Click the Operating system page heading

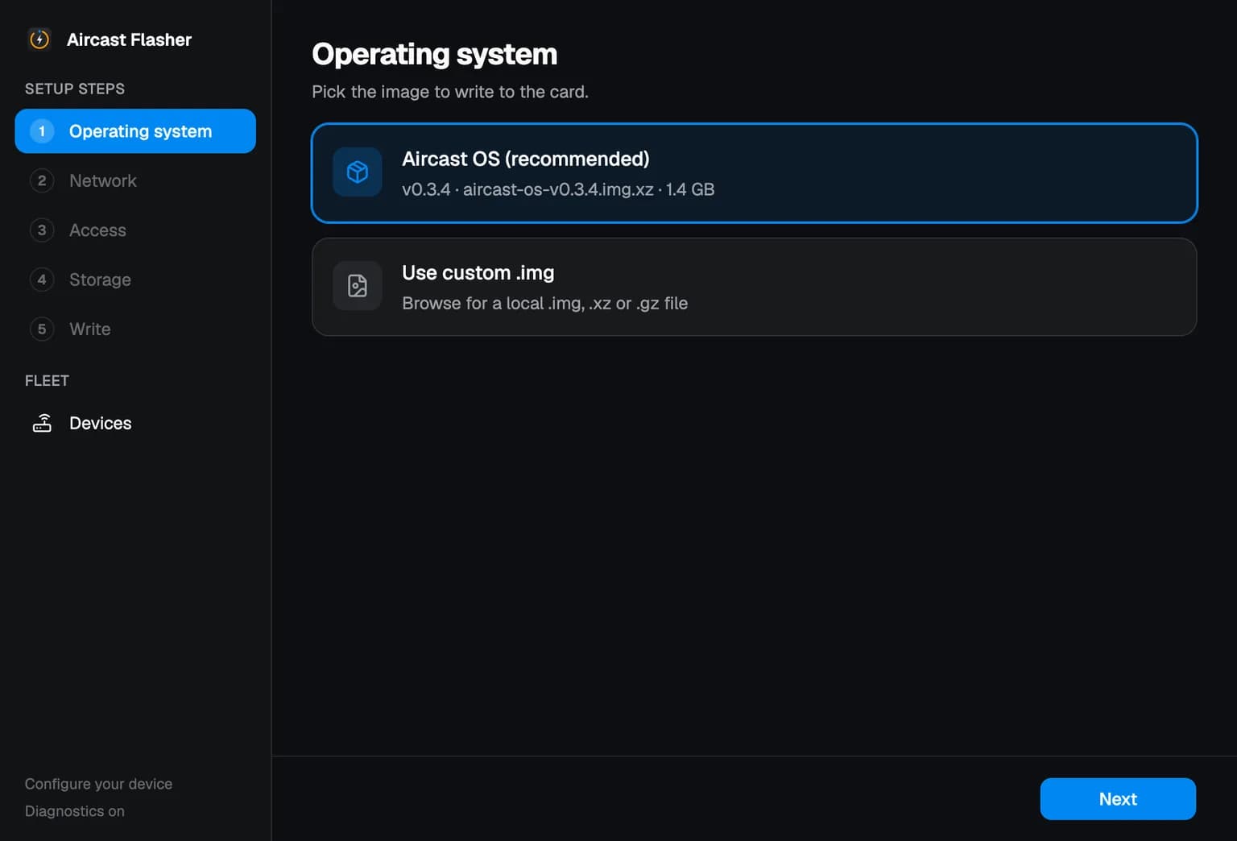point(434,54)
